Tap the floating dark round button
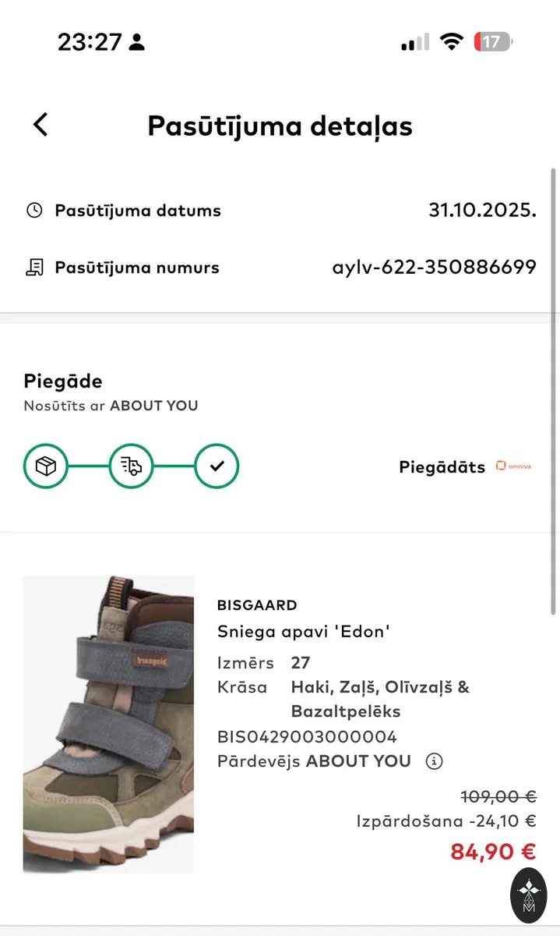Viewport: 560px width, 936px height. tap(529, 898)
